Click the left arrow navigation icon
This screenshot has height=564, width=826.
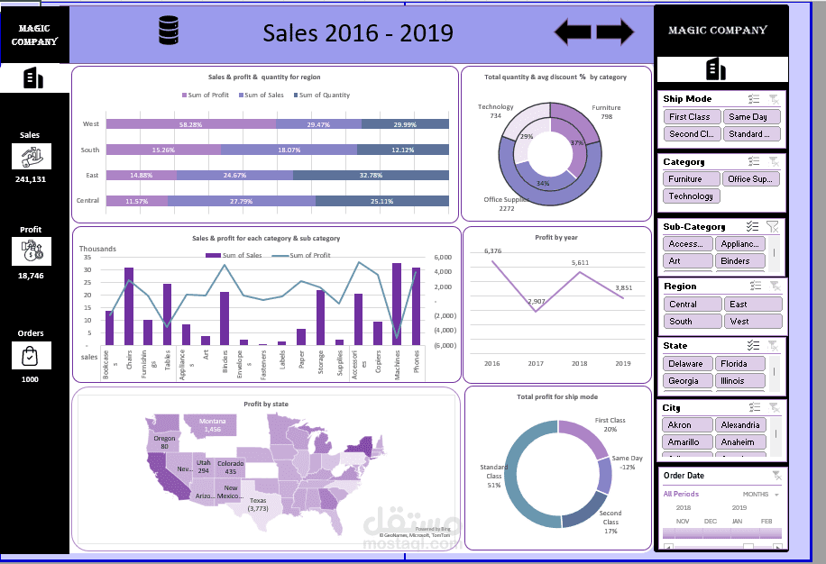[x=573, y=32]
